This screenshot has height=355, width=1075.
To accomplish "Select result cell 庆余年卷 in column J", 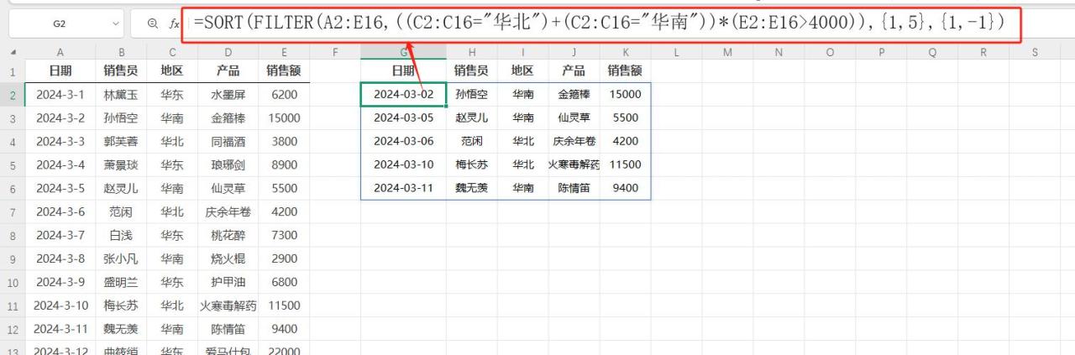I will tap(574, 142).
